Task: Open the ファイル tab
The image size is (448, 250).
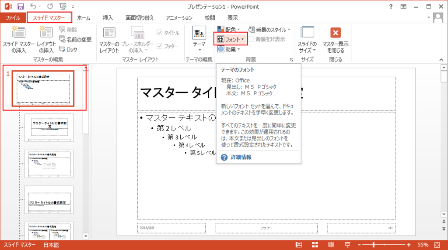Action: coord(13,18)
